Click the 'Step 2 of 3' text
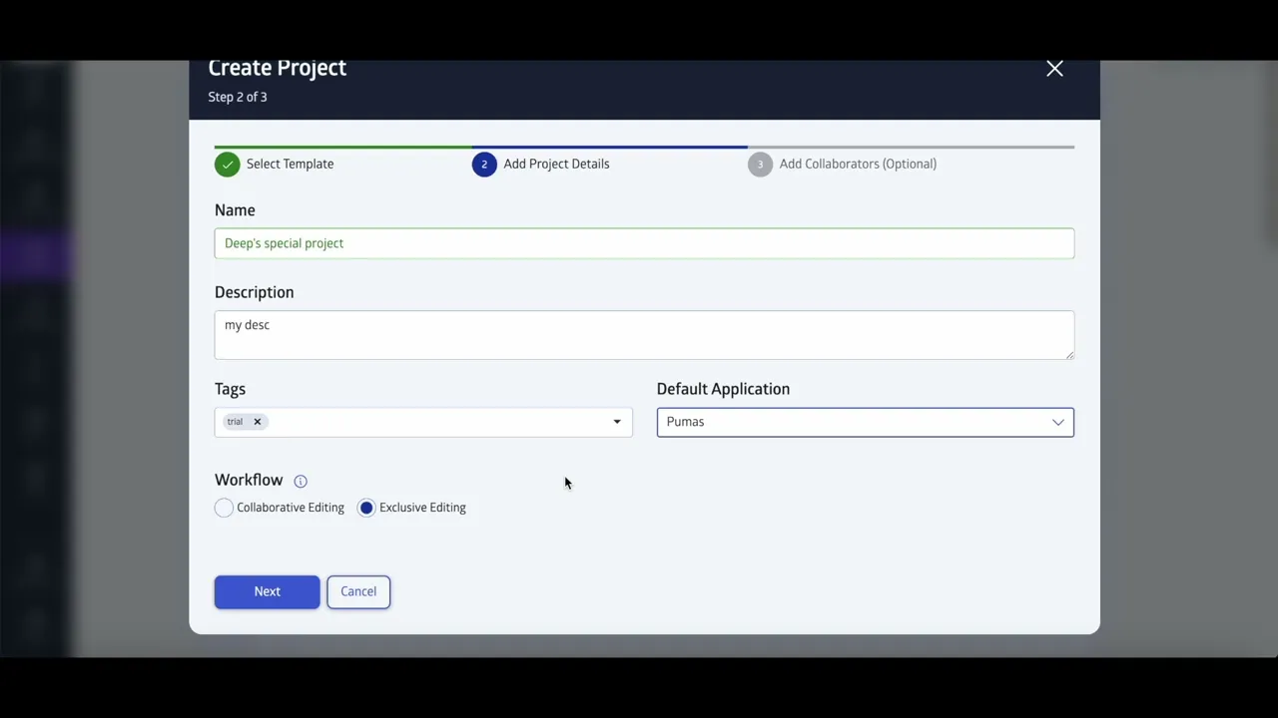1278x718 pixels. point(238,97)
